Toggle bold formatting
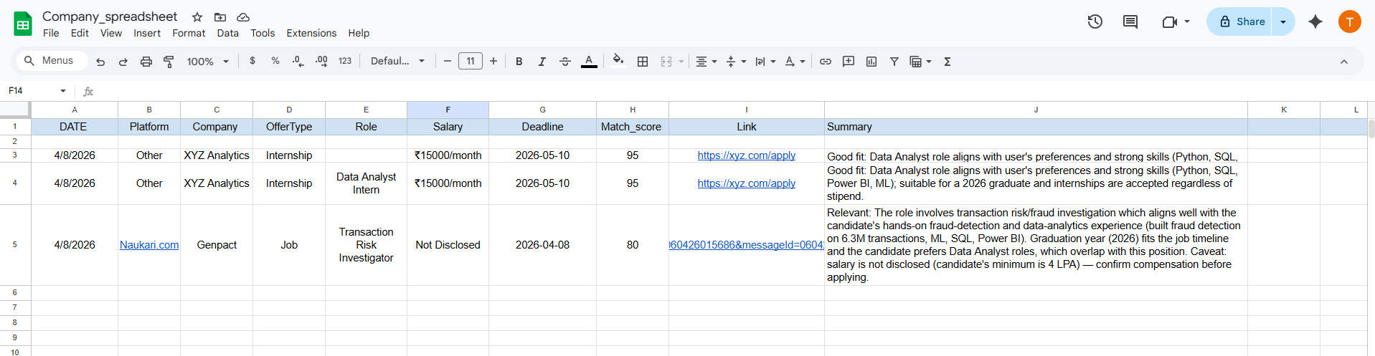The height and width of the screenshot is (356, 1375). [519, 62]
